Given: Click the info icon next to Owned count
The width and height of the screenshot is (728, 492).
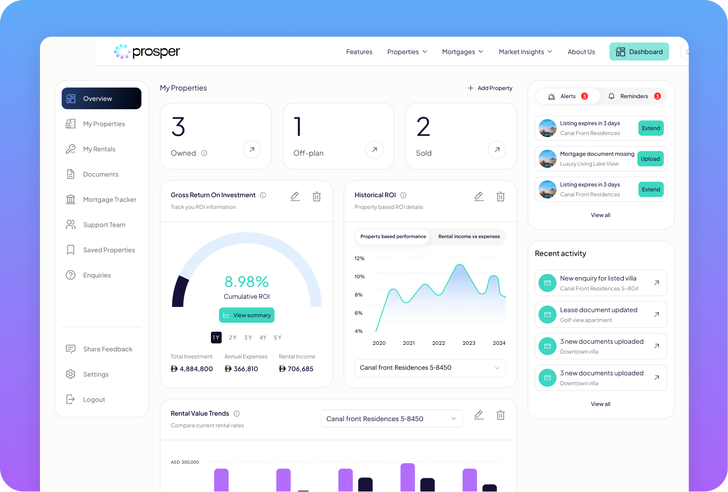Looking at the screenshot, I should (204, 153).
